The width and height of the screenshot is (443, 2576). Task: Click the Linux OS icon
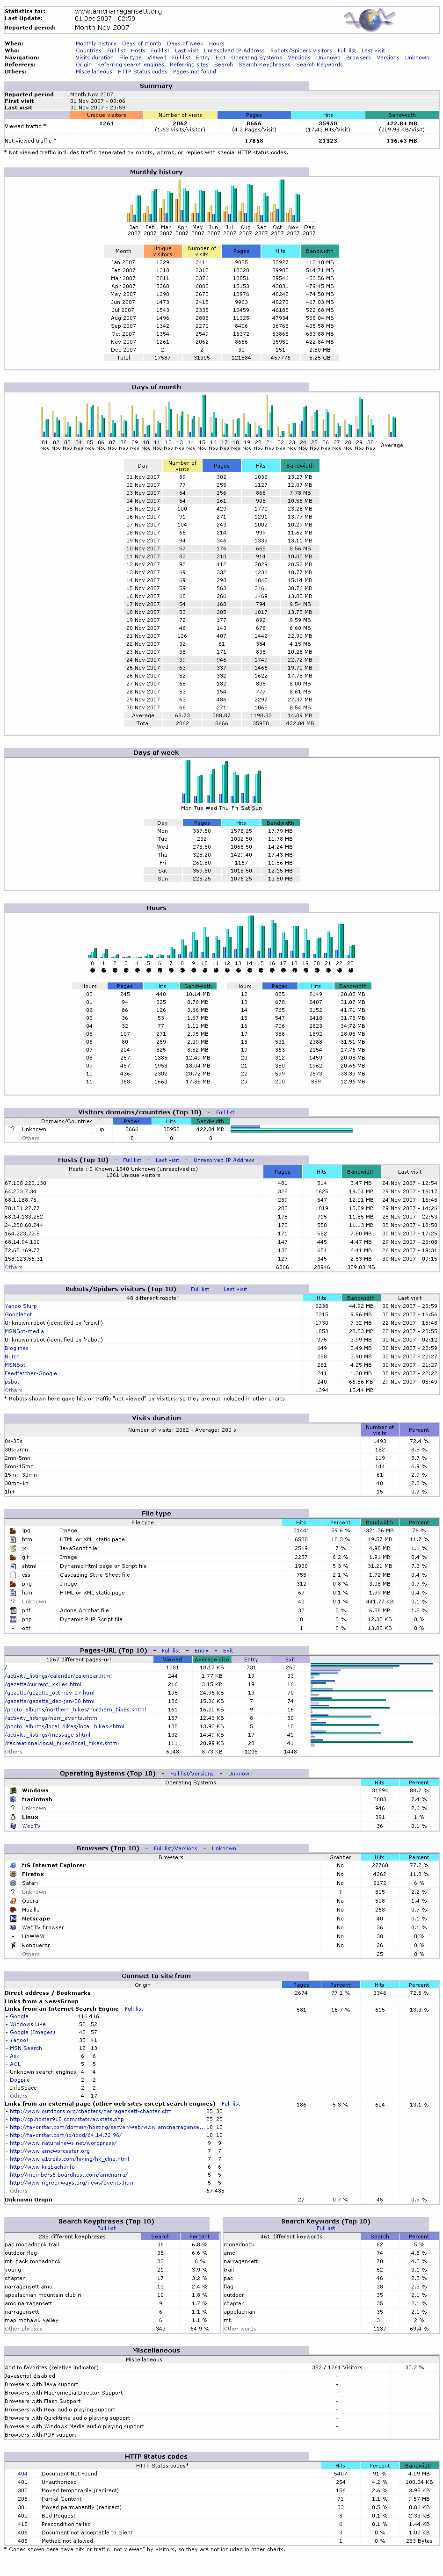coord(12,1817)
